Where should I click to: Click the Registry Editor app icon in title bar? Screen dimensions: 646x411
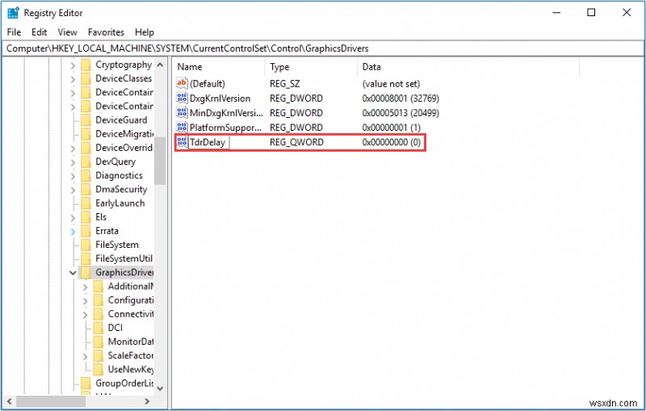point(13,13)
